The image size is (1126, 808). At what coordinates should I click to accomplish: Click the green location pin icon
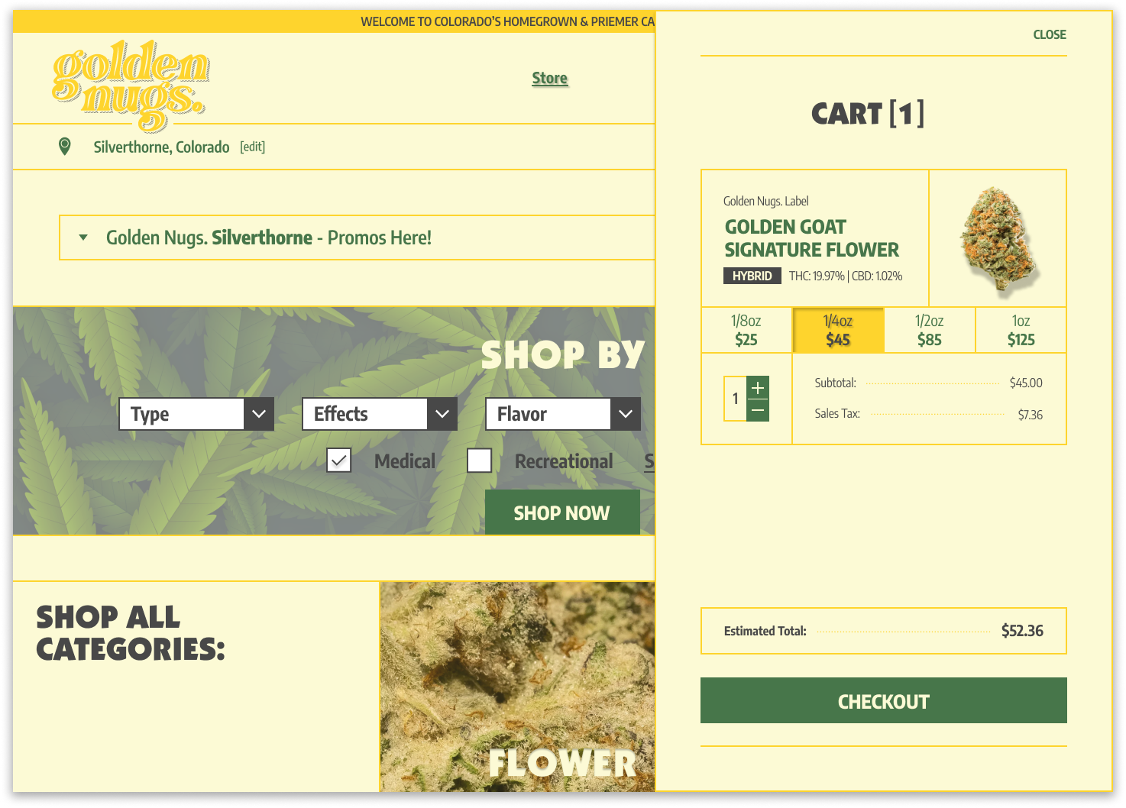tap(65, 146)
